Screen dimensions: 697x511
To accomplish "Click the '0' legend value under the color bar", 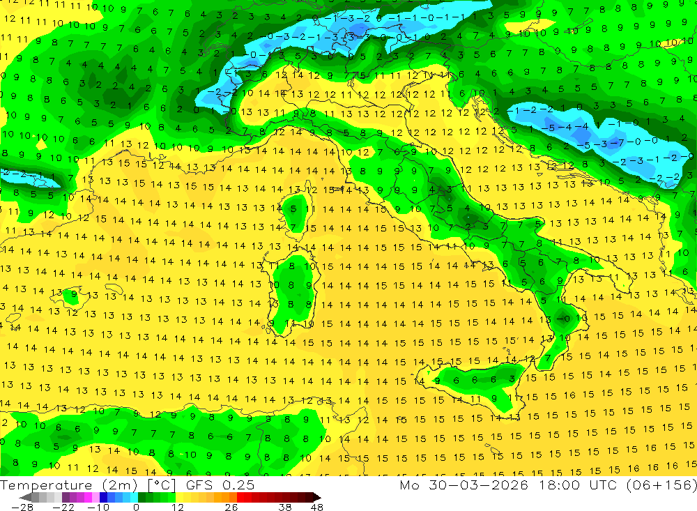I will pos(137,507).
